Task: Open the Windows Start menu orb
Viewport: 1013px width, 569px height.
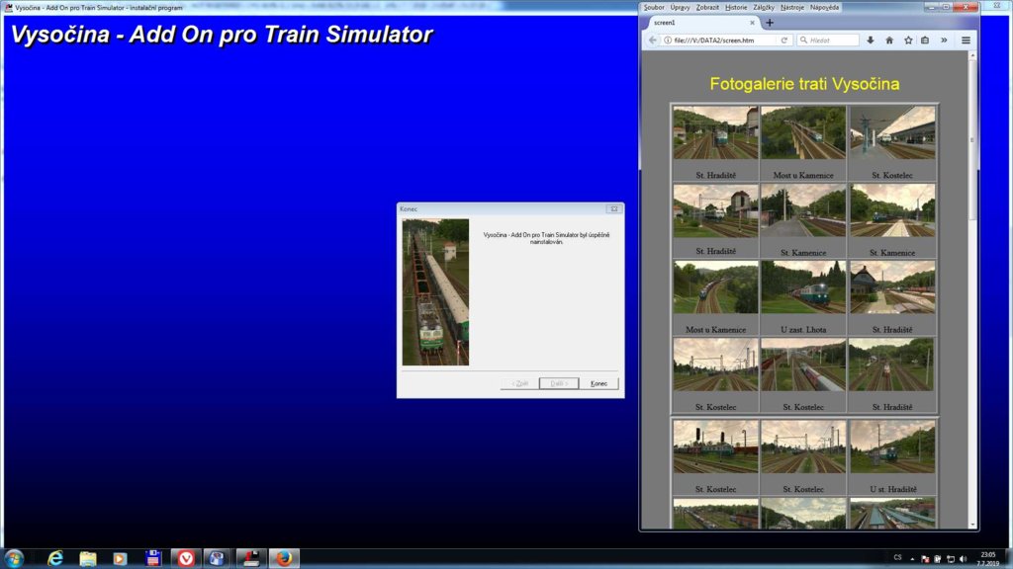Action: coord(14,558)
